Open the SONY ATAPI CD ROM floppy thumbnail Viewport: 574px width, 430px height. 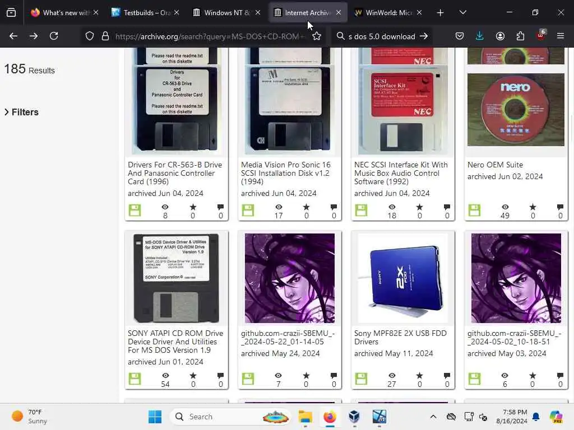(177, 278)
